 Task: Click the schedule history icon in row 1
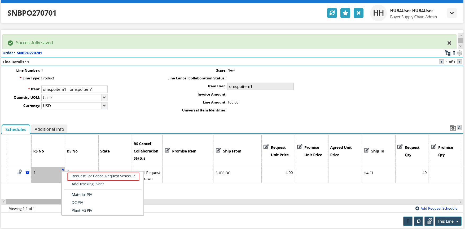(20, 172)
